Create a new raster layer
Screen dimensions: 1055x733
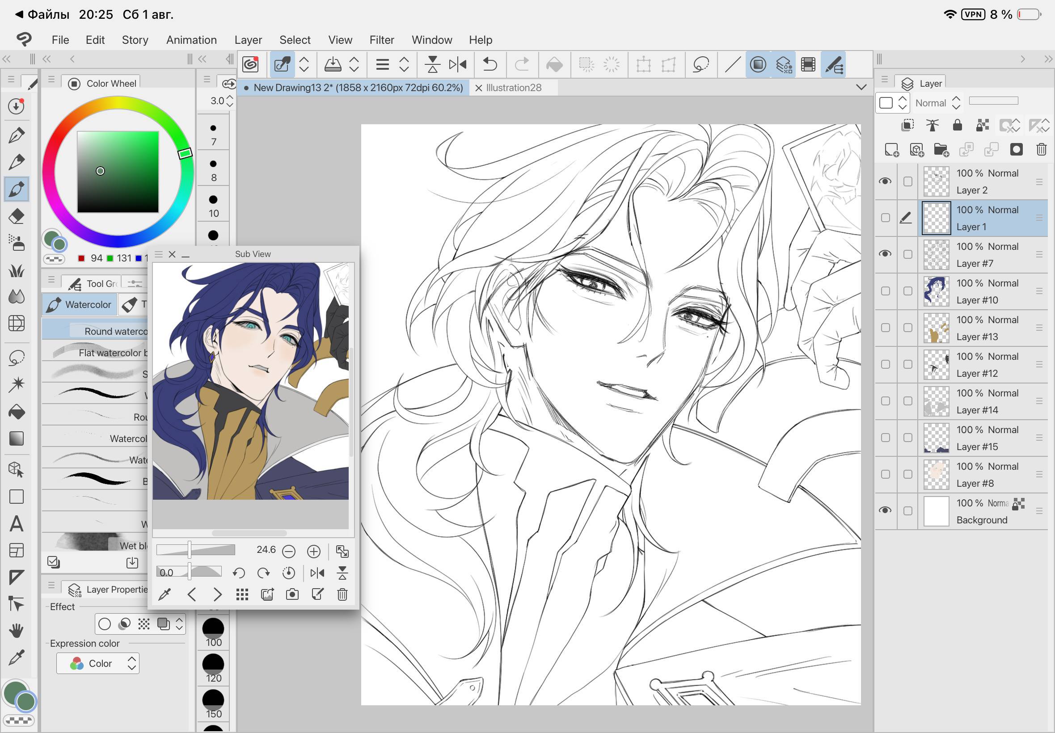pyautogui.click(x=891, y=149)
